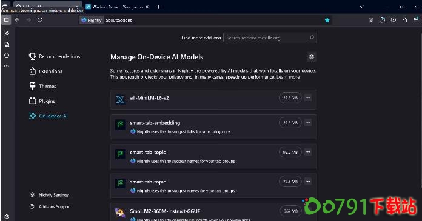Image resolution: width=422 pixels, height=221 pixels.
Task: Click the all-MiniLM-L6-v2 model icon
Action: coord(120,100)
